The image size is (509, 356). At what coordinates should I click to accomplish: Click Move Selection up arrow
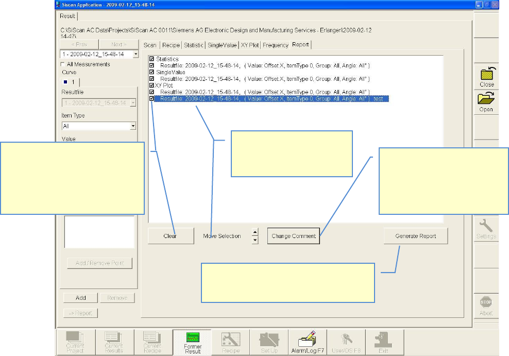pyautogui.click(x=255, y=232)
